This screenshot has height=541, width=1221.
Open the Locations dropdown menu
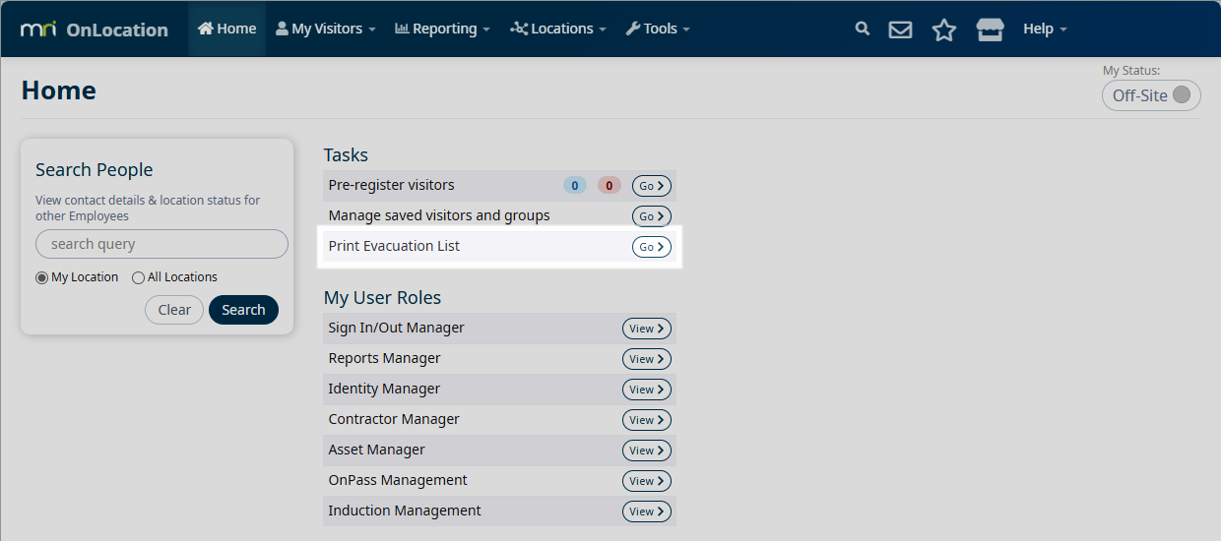tap(558, 29)
